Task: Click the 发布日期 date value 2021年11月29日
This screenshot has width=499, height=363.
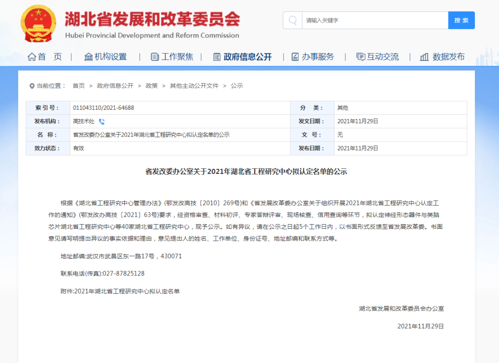Action: point(358,149)
